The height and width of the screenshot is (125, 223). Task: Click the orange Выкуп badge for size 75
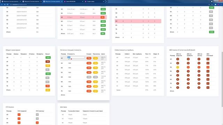47,86
